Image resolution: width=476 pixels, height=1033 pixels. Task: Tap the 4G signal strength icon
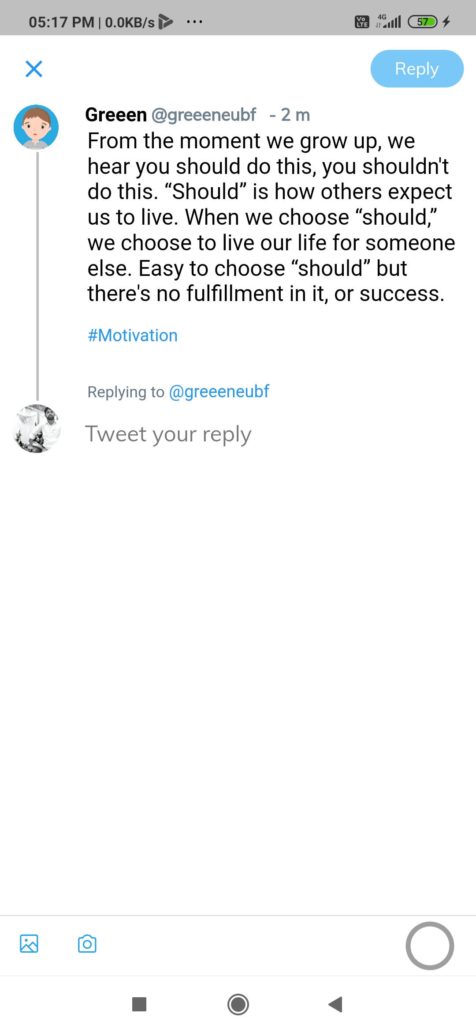tap(388, 21)
